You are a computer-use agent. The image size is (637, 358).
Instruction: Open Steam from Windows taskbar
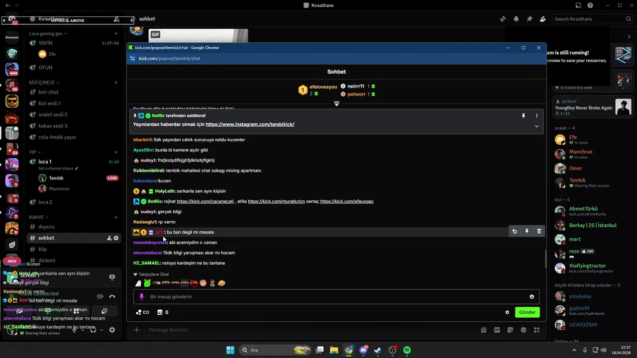[378, 350]
